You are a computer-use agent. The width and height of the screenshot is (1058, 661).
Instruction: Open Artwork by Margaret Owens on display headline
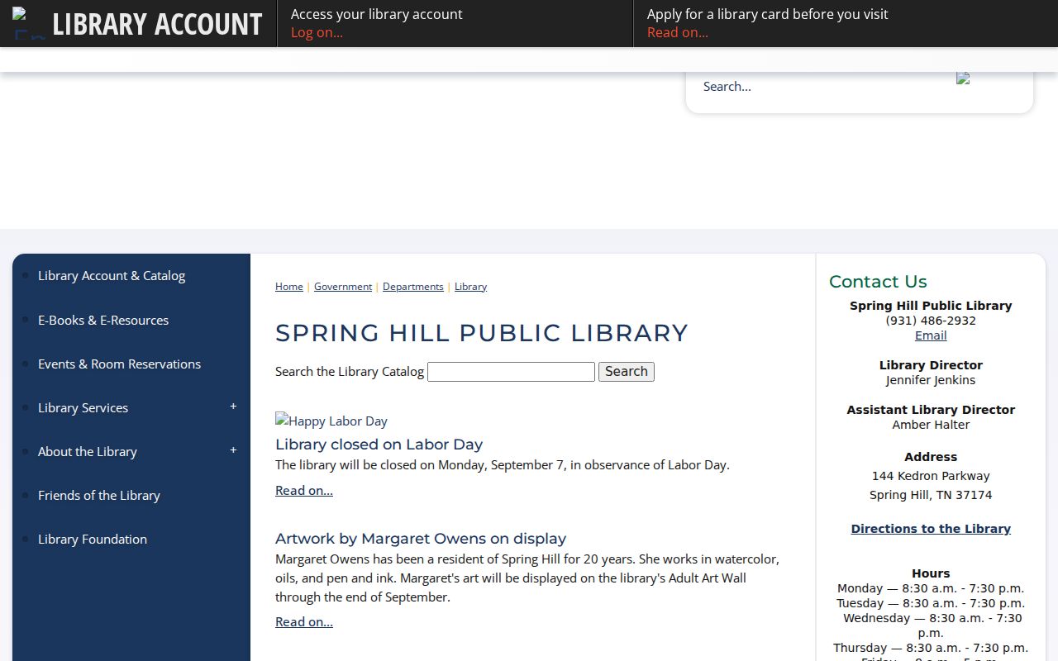pyautogui.click(x=421, y=539)
